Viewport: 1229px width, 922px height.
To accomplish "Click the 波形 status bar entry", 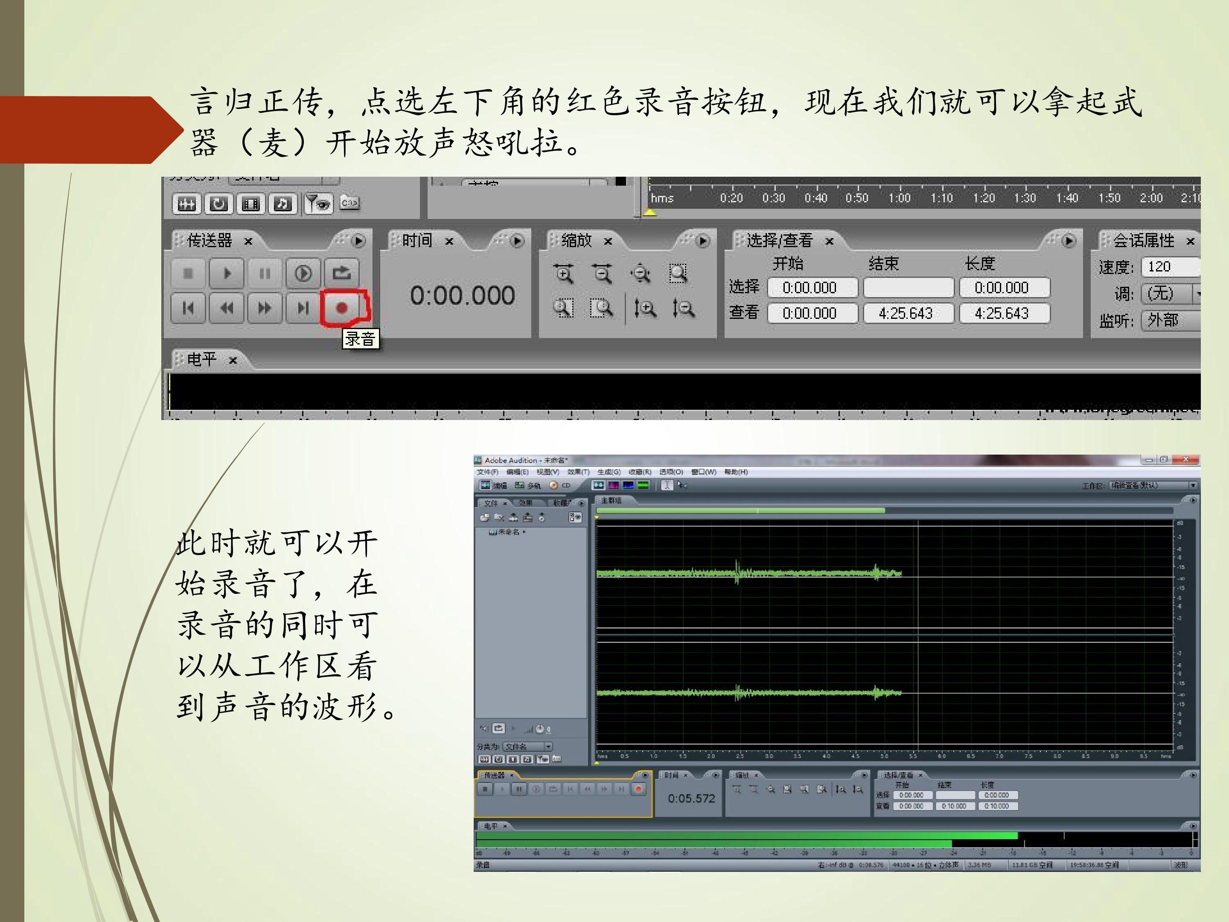I will [x=1181, y=865].
